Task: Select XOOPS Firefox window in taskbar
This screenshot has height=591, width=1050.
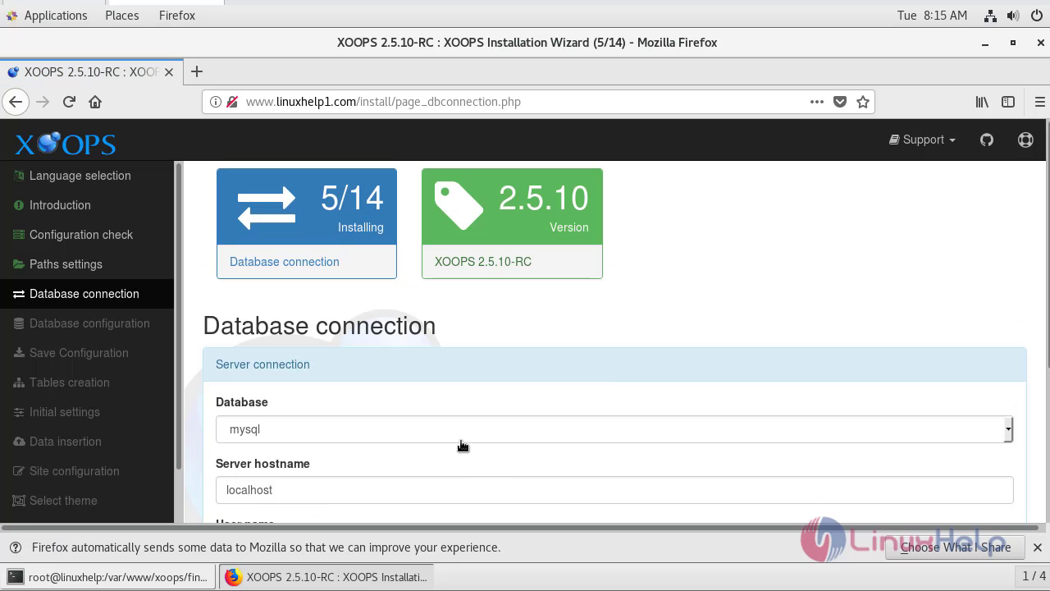Action: (x=326, y=577)
